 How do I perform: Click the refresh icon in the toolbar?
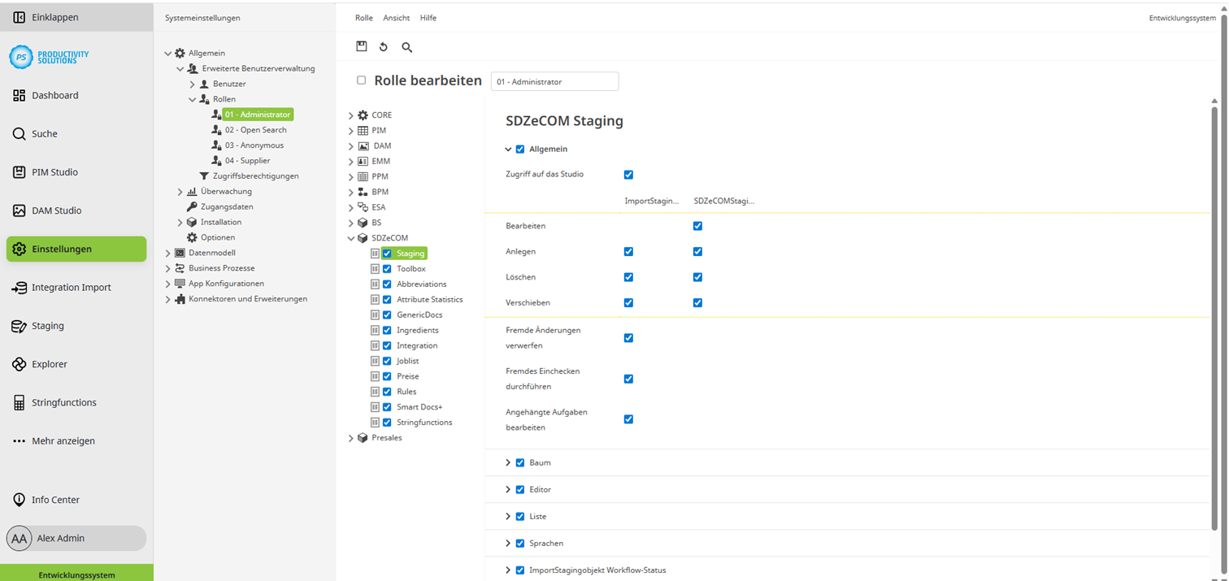(384, 46)
